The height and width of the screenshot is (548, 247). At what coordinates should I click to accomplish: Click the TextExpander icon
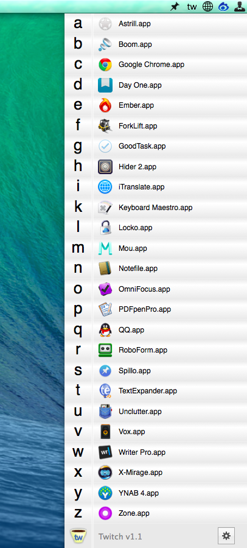tap(105, 391)
